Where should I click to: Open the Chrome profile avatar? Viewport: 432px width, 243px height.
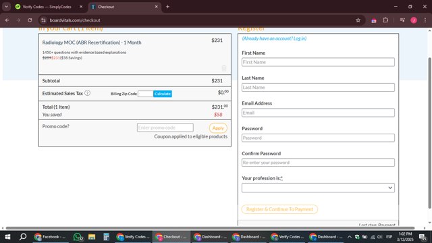(x=414, y=20)
